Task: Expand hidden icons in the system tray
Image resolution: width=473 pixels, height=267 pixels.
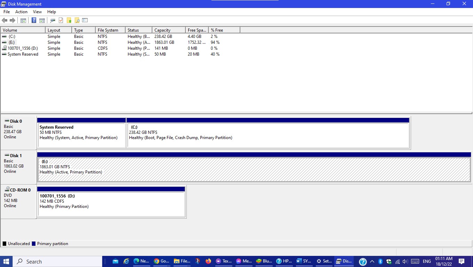Action: pyautogui.click(x=372, y=261)
